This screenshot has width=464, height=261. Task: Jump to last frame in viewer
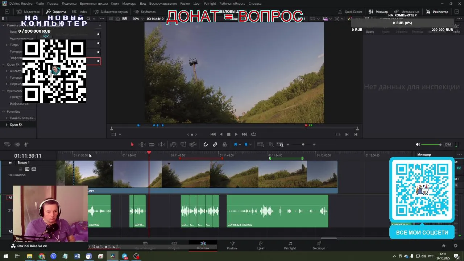tap(244, 134)
